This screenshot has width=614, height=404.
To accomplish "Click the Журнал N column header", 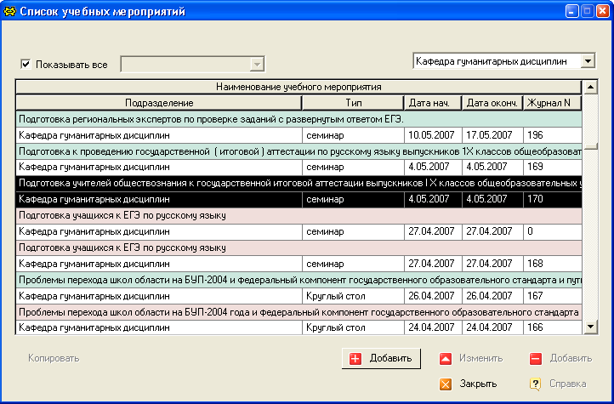I will [551, 103].
